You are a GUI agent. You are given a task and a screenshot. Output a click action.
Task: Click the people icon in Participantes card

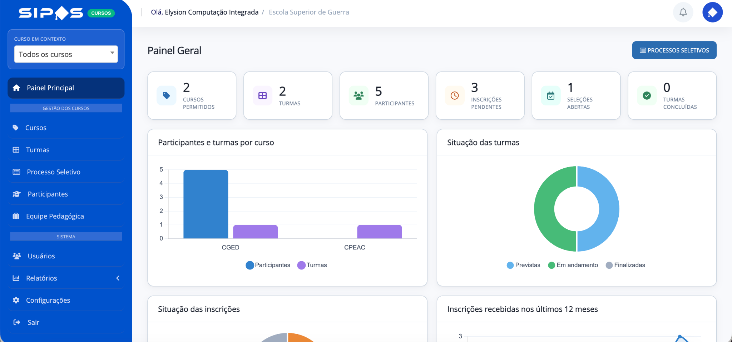point(358,95)
